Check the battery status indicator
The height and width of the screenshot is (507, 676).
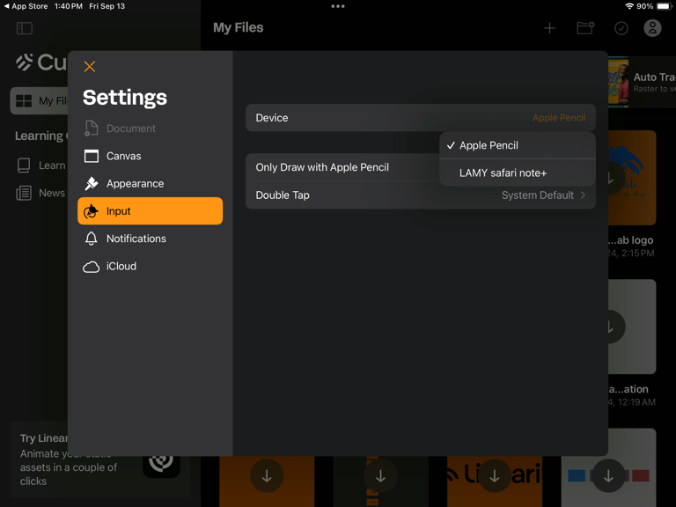tap(664, 6)
